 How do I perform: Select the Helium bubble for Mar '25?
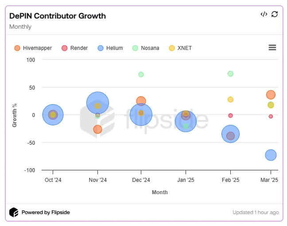pyautogui.click(x=271, y=155)
